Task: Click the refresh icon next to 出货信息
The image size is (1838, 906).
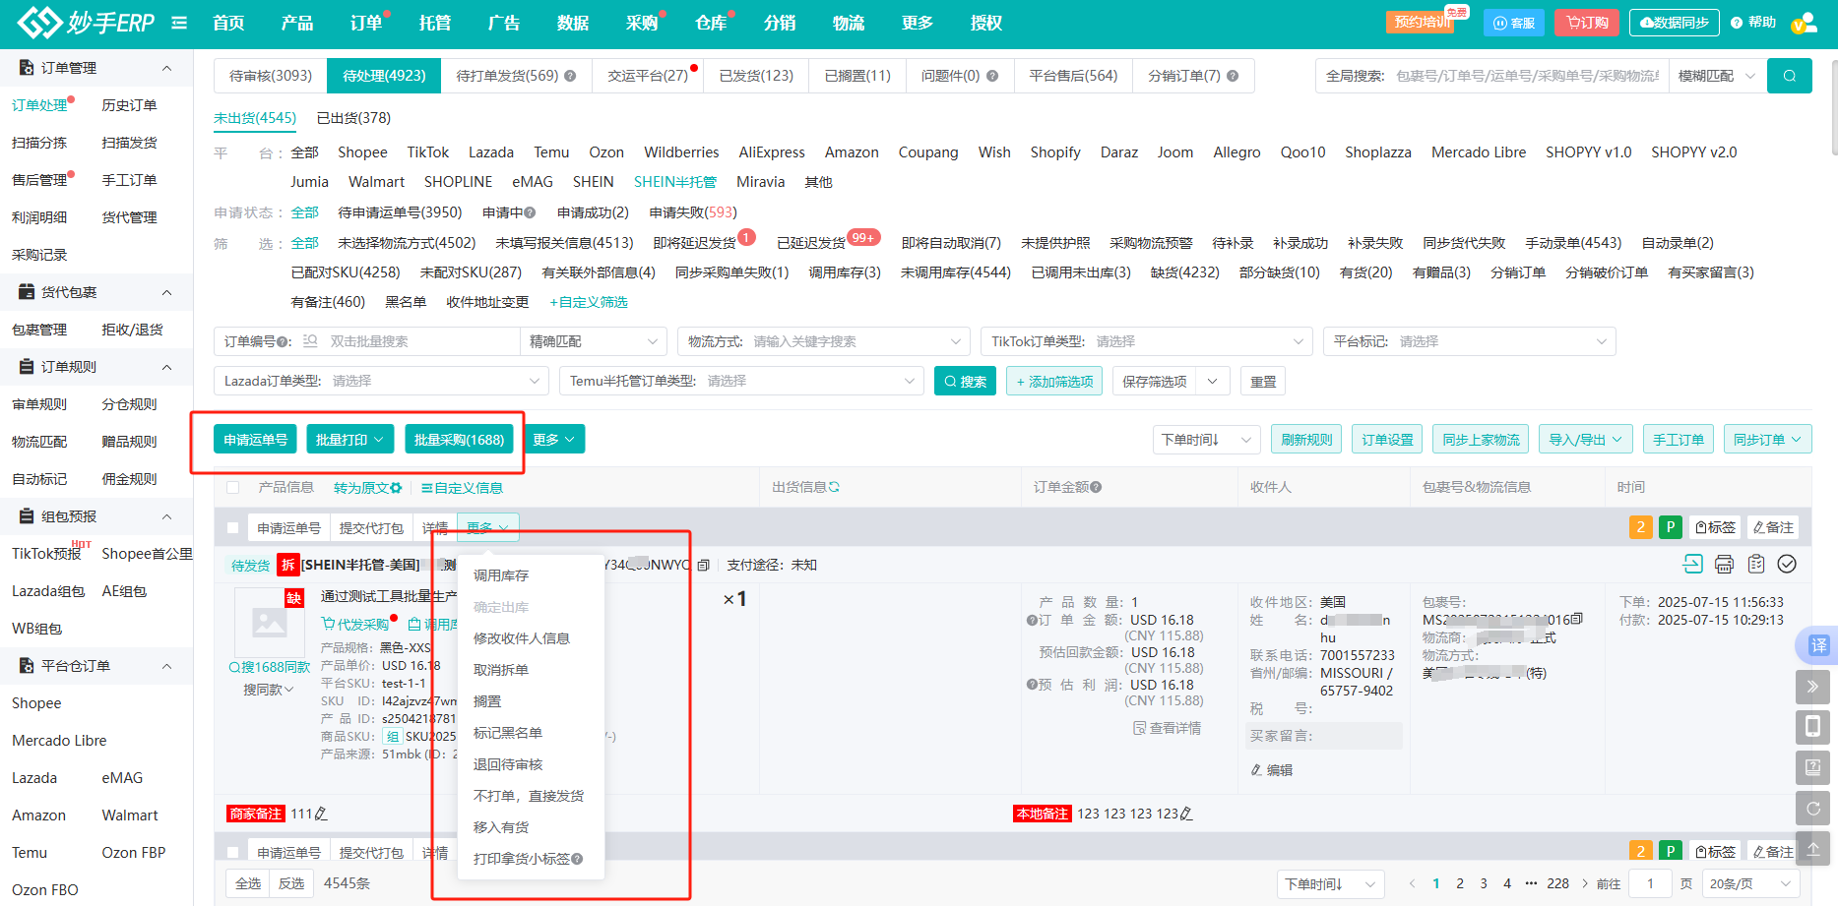Action: point(834,487)
